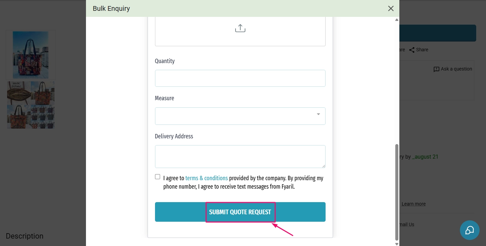Open Ask a question speech bubble icon
This screenshot has width=486, height=246.
tap(437, 69)
